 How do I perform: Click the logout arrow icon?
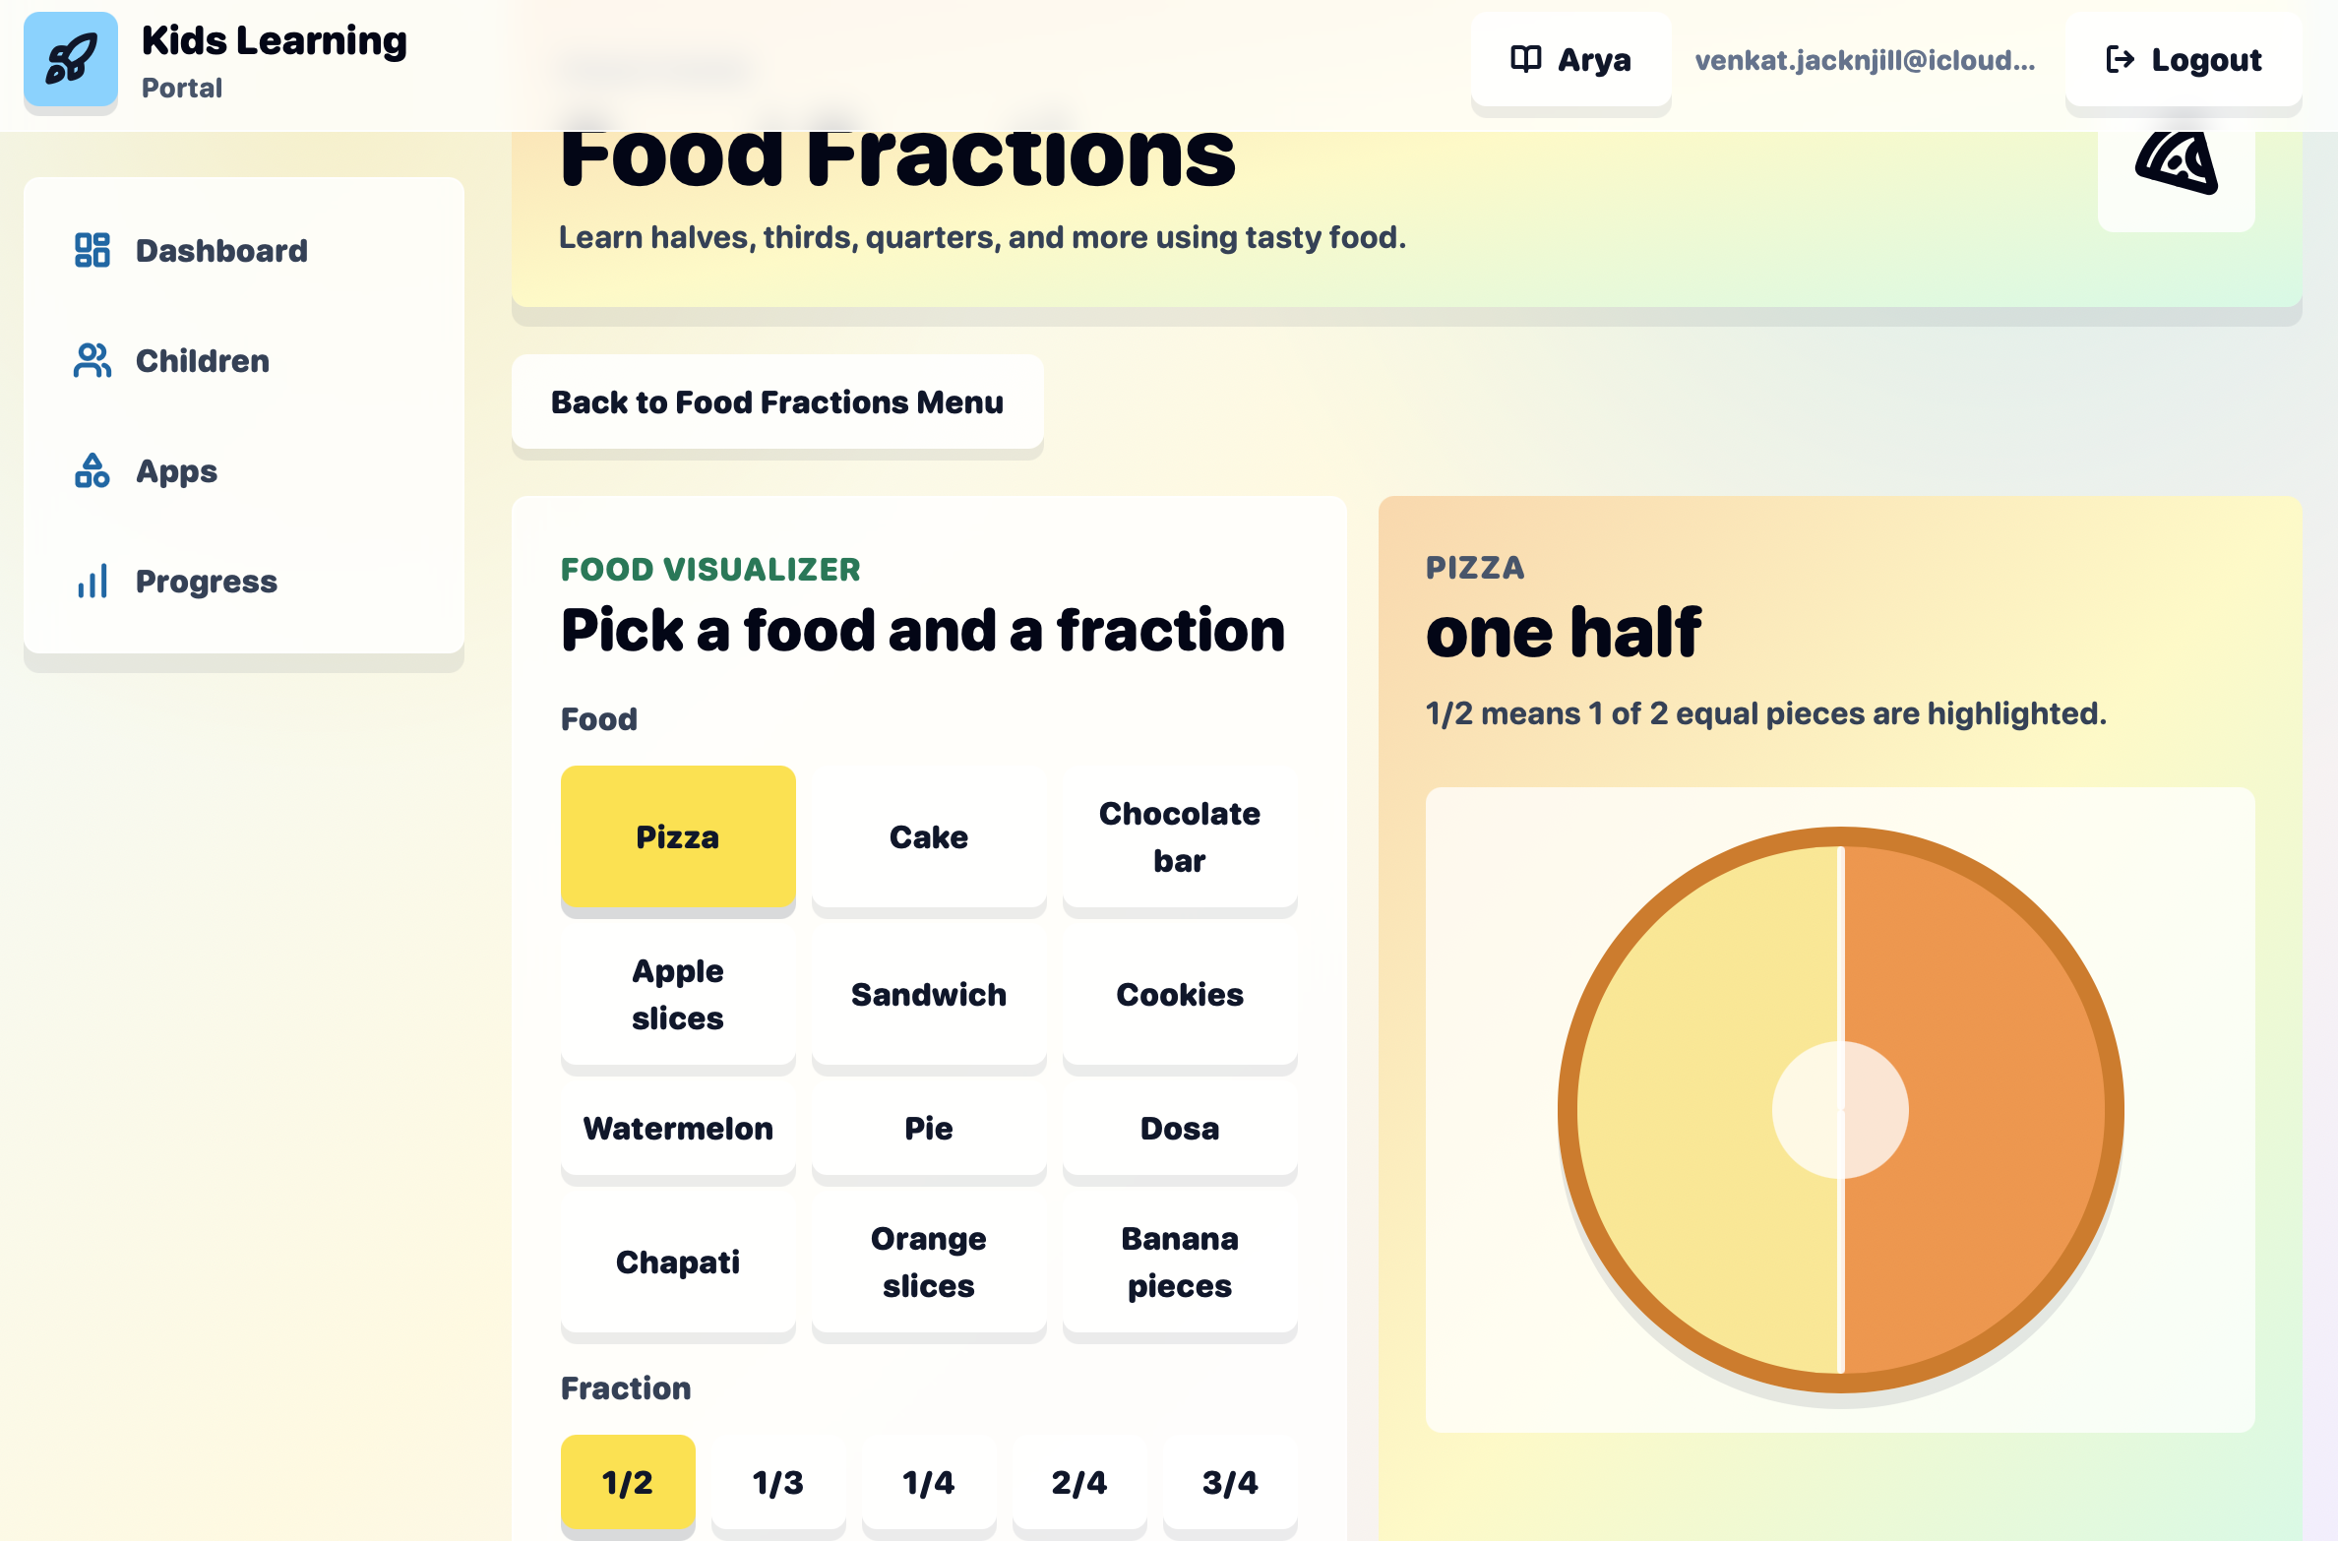(x=2120, y=60)
